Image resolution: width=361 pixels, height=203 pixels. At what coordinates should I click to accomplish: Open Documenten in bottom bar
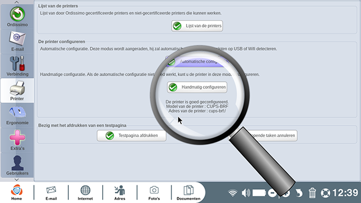click(x=188, y=192)
